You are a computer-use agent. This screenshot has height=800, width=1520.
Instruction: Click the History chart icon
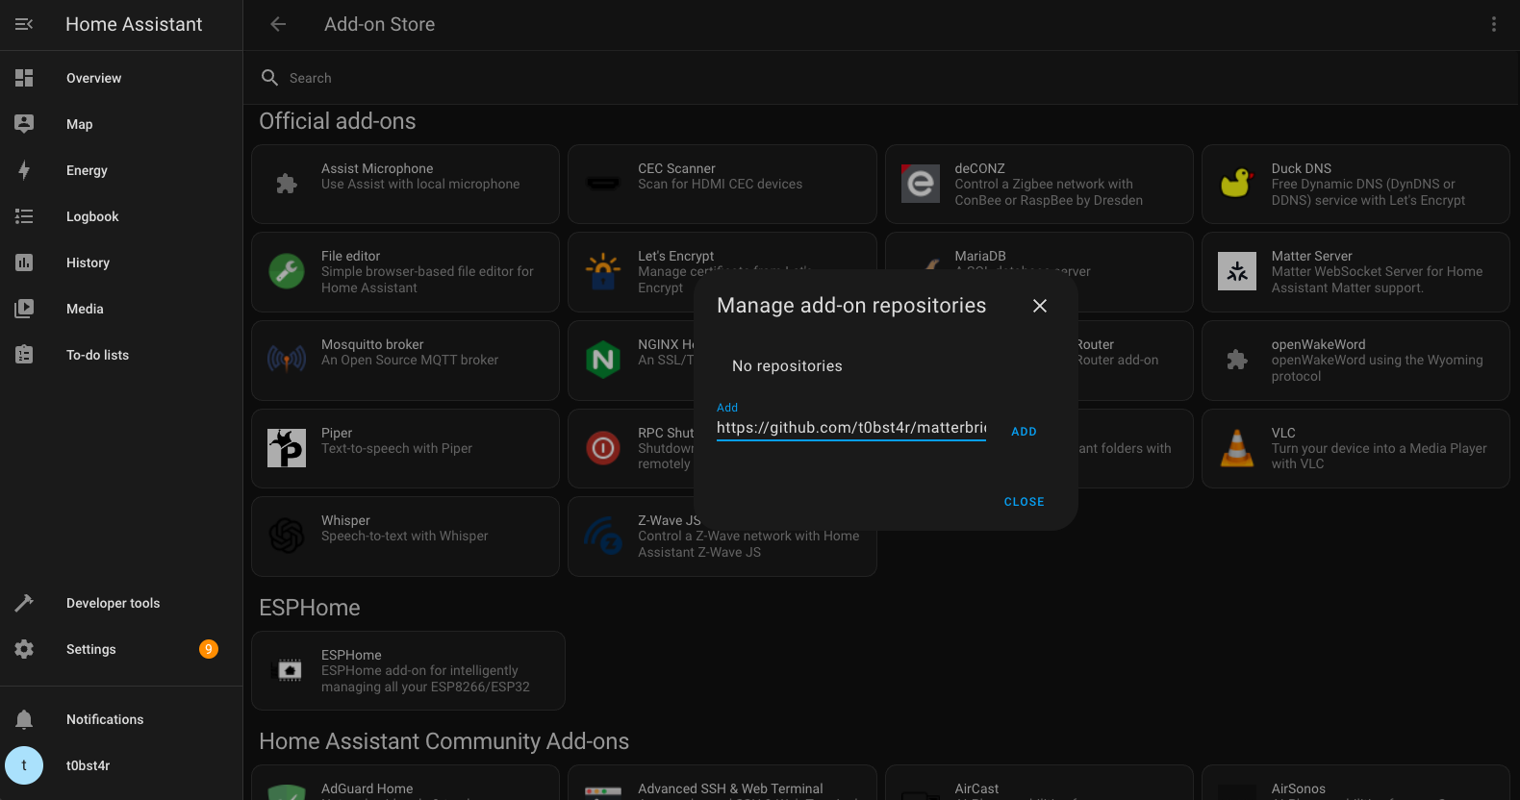tap(24, 262)
